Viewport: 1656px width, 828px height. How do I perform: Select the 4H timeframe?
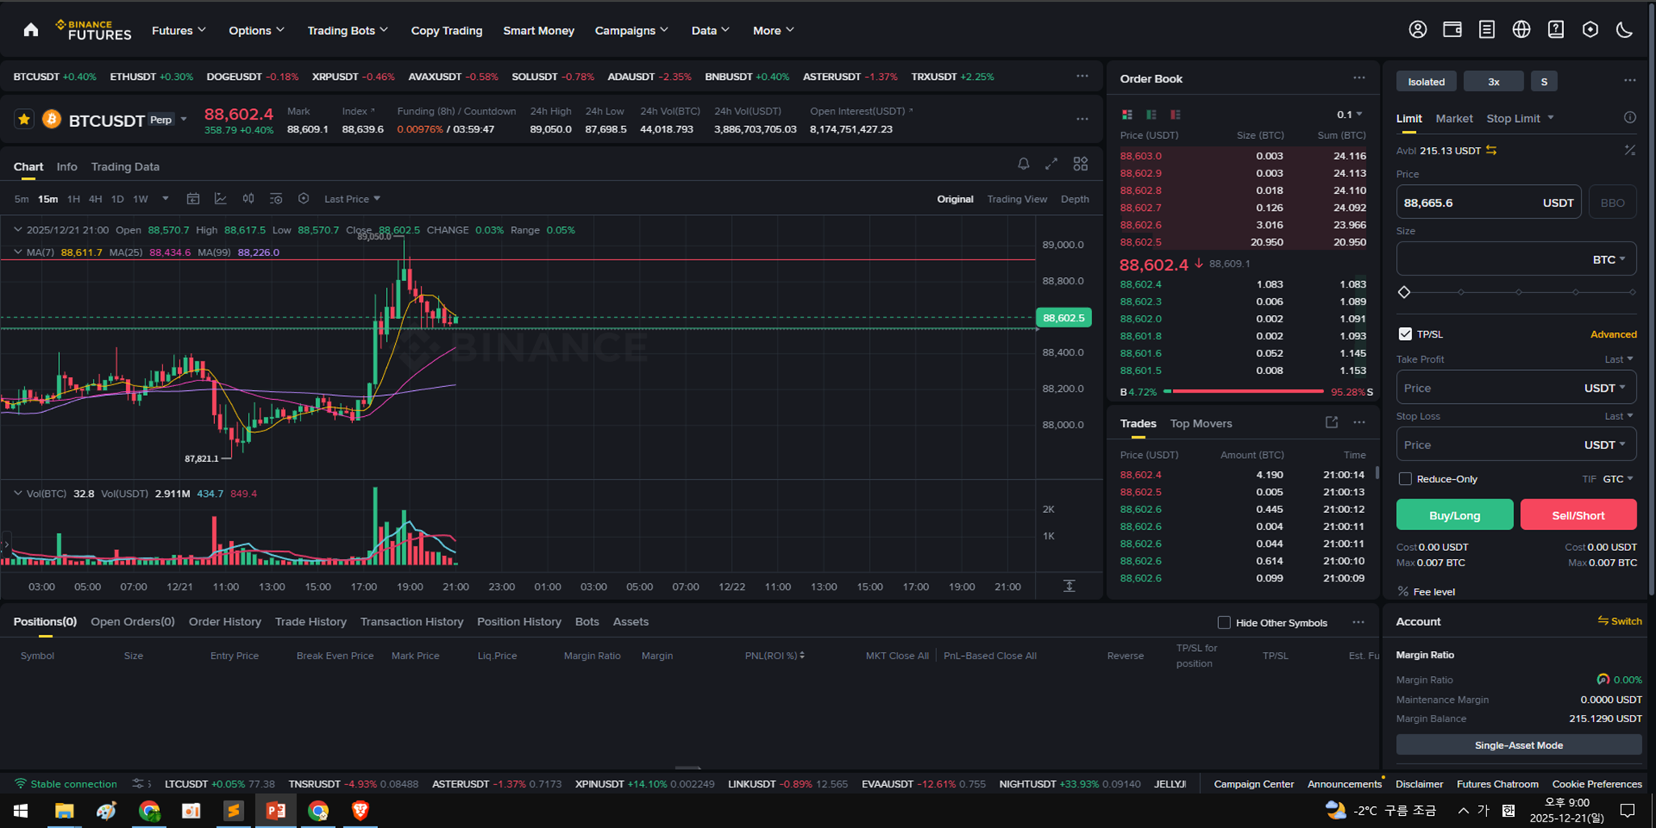tap(95, 199)
